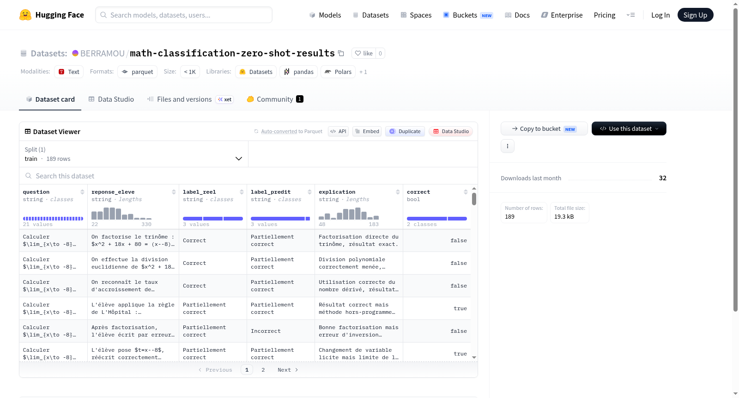Switch to the Community tab

(275, 99)
